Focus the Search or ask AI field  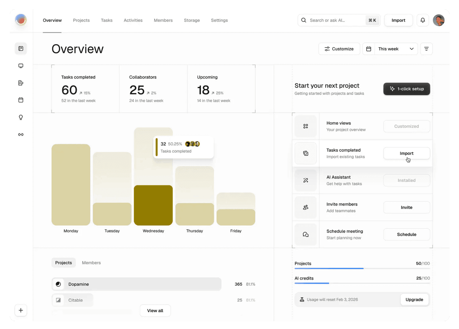339,20
